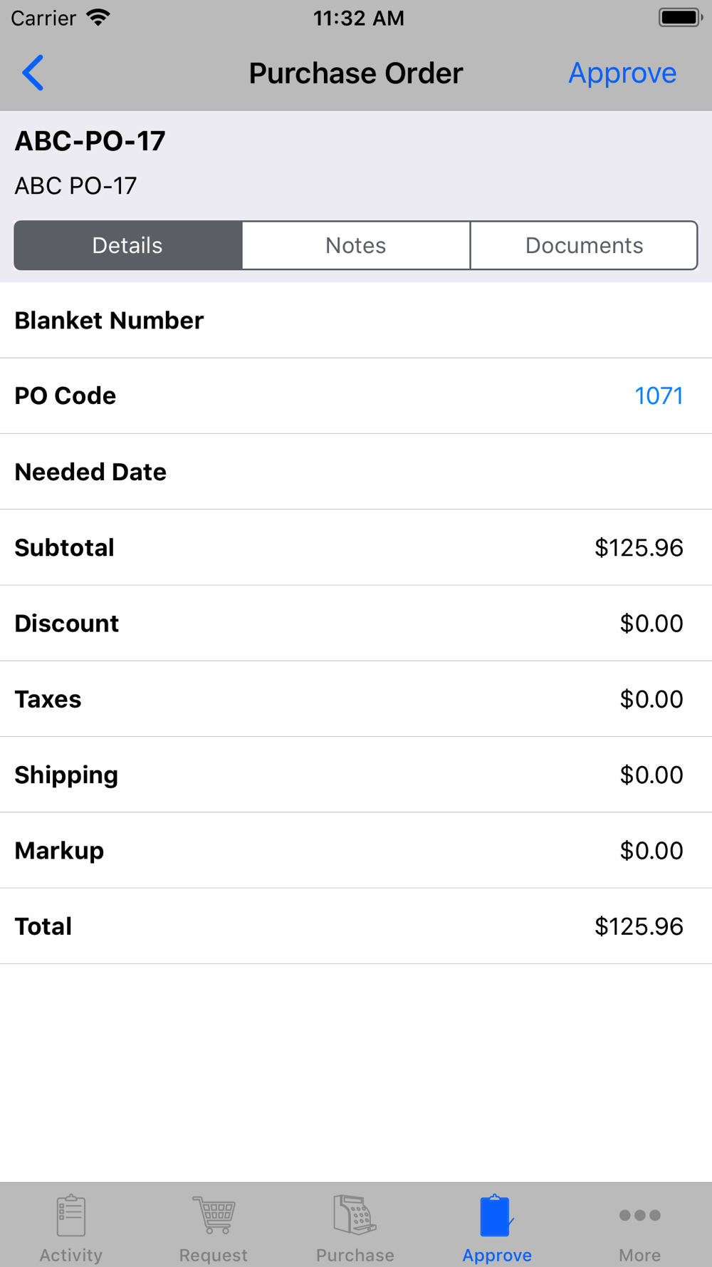Tap the Subtotal $125.96 row
This screenshot has width=712, height=1267.
[356, 548]
